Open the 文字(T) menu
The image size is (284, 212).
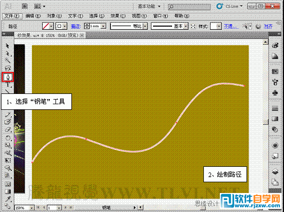(x=75, y=16)
